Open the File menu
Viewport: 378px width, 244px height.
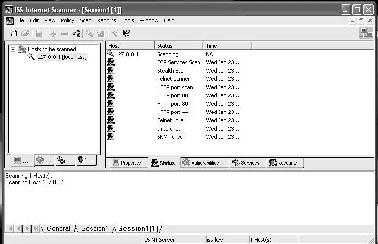20,20
